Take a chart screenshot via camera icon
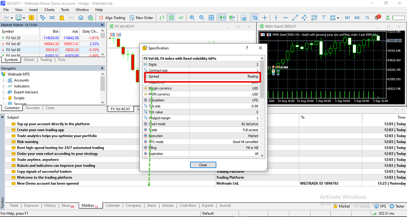Image resolution: width=407 pixels, height=217 pixels. point(244,17)
